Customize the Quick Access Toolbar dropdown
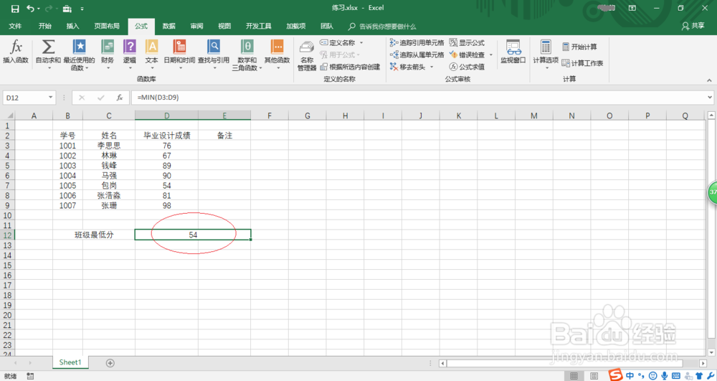 click(82, 9)
